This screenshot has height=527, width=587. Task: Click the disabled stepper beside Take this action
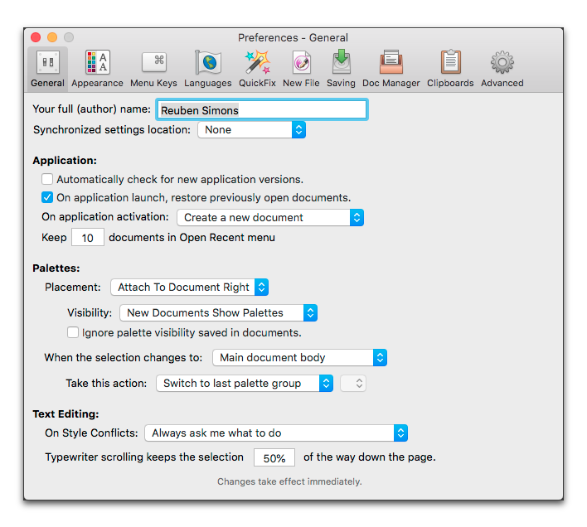pyautogui.click(x=353, y=384)
